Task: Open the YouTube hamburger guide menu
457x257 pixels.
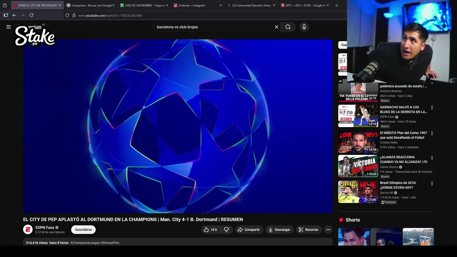Action: pyautogui.click(x=9, y=27)
